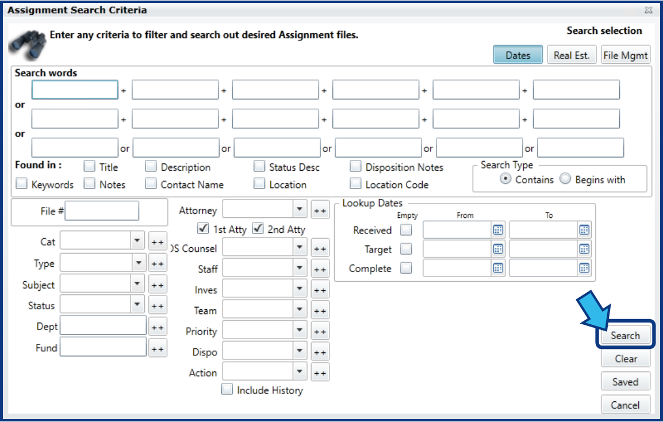Screen dimensions: 663x422
Task: Click the ++ button beside Status
Action: tap(158, 305)
